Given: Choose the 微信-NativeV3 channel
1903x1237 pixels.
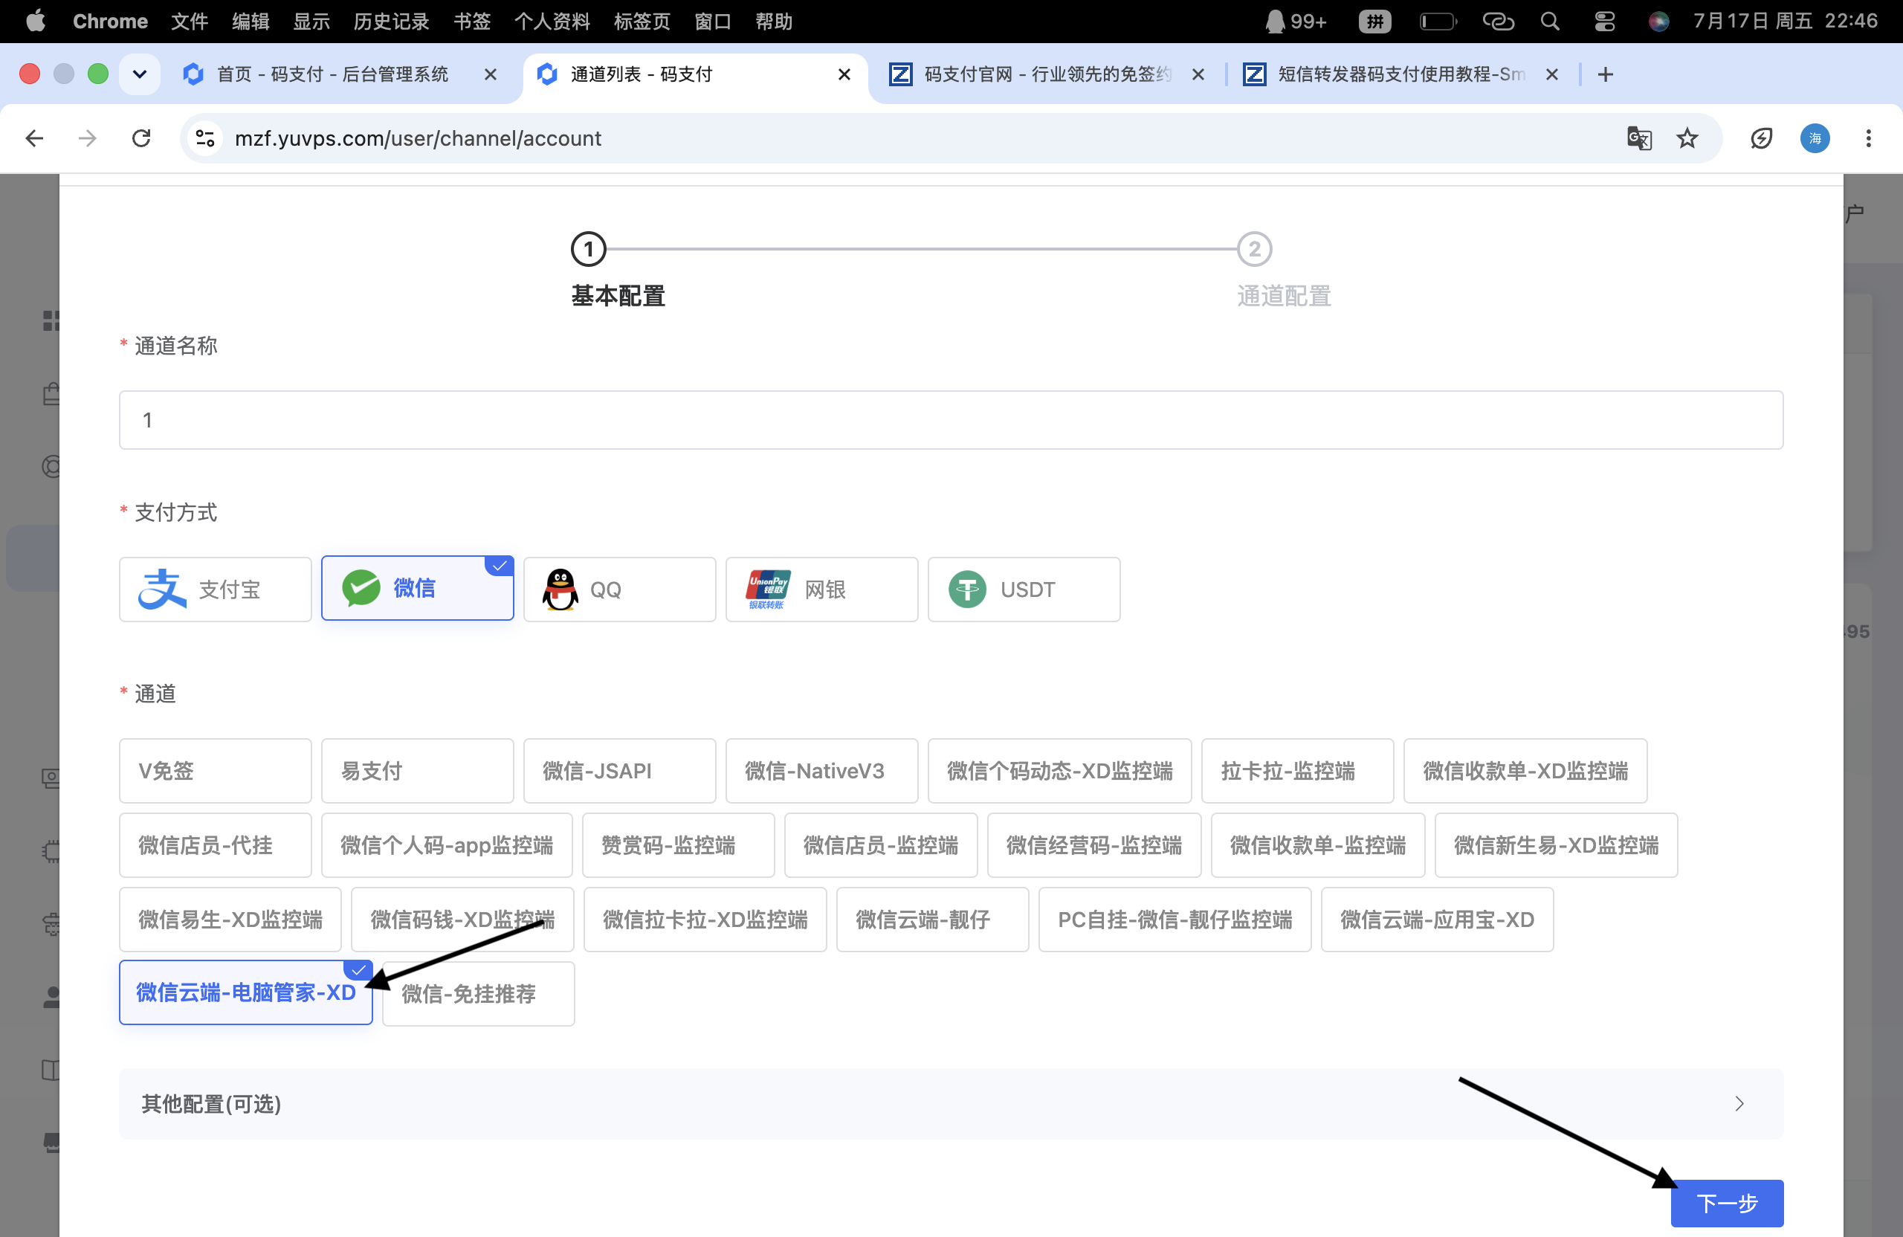Looking at the screenshot, I should pos(822,771).
